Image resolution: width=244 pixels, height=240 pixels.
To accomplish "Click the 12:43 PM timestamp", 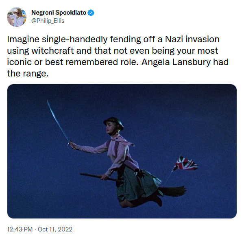I will pos(20,229).
